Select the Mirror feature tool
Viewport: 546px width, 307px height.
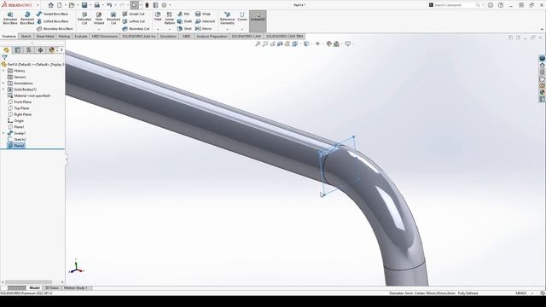pos(203,28)
